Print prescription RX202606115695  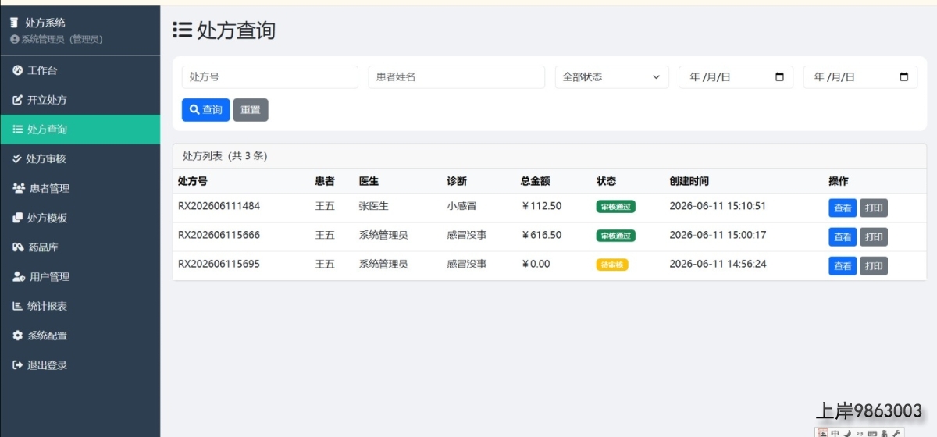pyautogui.click(x=874, y=266)
